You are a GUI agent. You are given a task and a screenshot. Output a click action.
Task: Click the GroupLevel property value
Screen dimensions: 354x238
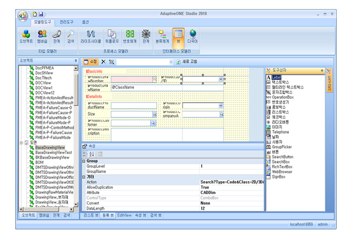[232, 166]
